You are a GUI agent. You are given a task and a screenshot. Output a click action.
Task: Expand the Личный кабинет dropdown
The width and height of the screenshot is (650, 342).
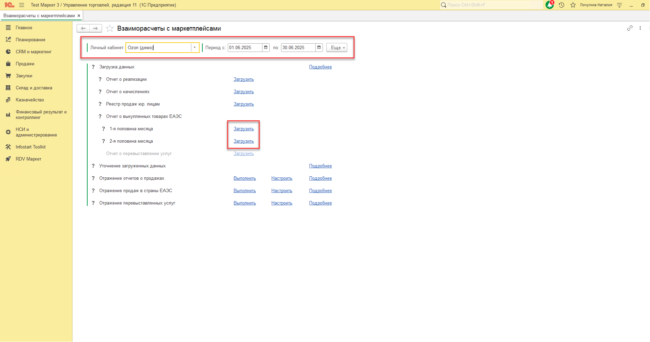click(195, 48)
